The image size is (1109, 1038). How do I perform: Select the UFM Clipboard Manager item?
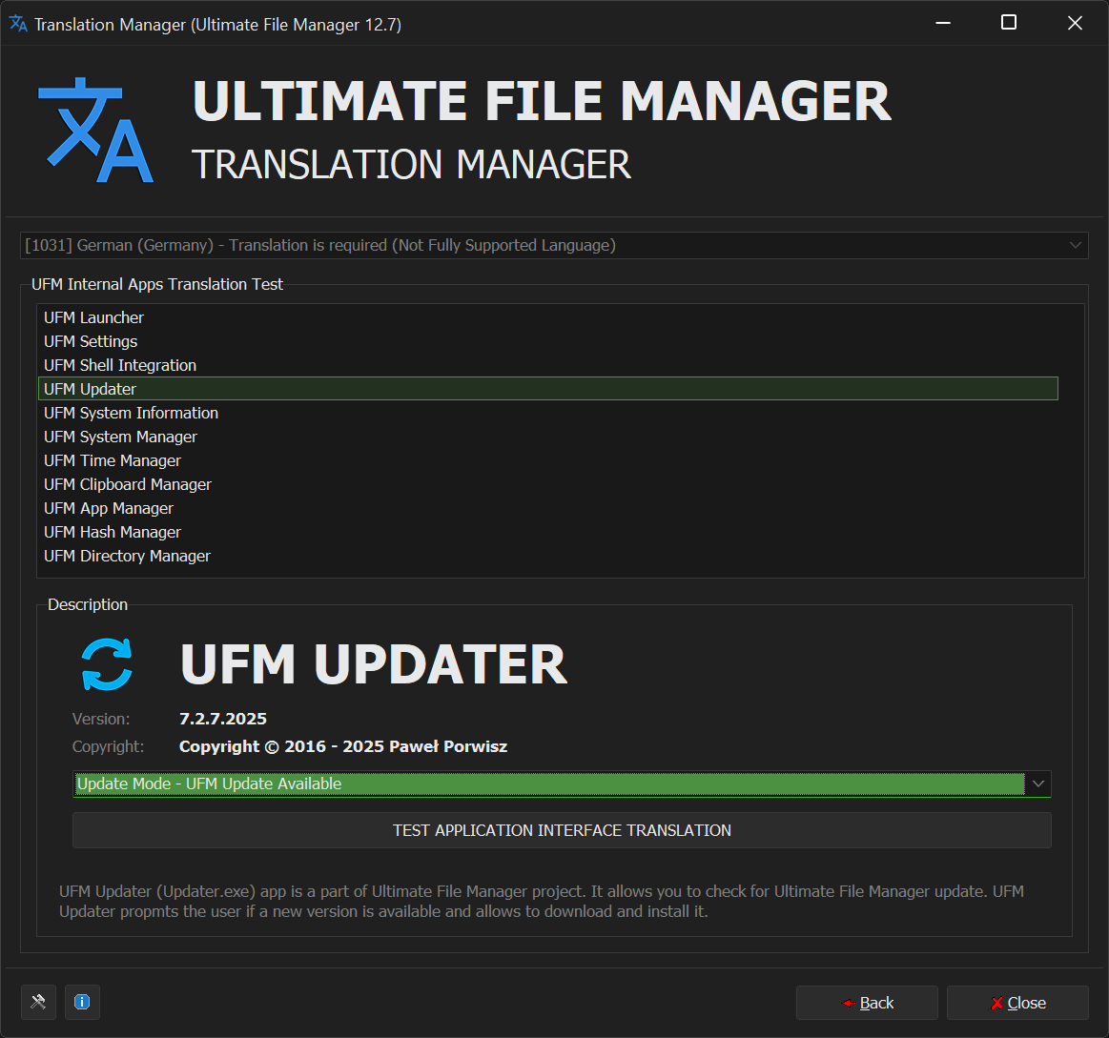click(x=128, y=484)
